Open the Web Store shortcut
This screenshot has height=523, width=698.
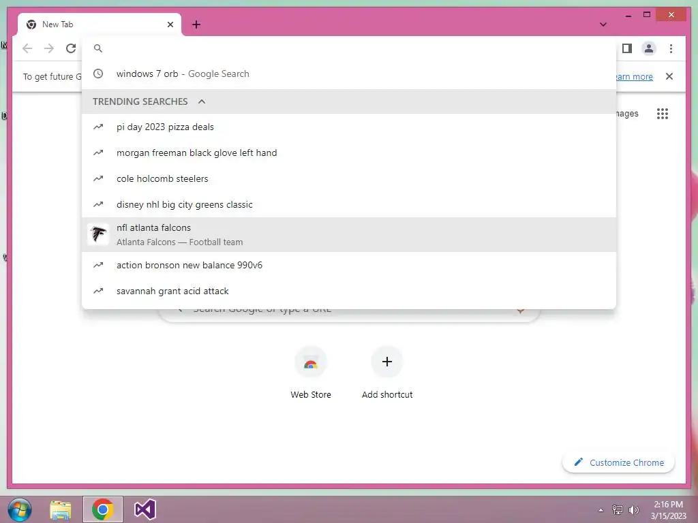pos(311,373)
